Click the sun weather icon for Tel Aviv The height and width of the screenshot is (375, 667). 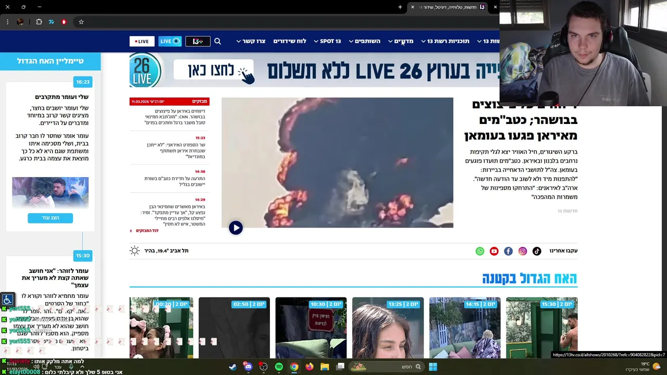135,251
